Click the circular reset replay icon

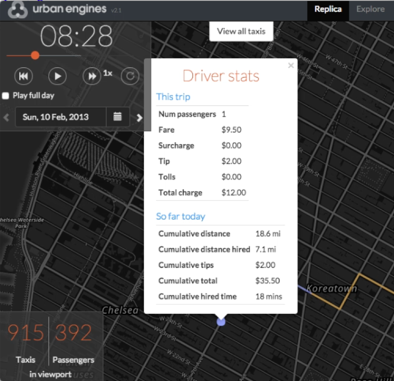pos(130,76)
